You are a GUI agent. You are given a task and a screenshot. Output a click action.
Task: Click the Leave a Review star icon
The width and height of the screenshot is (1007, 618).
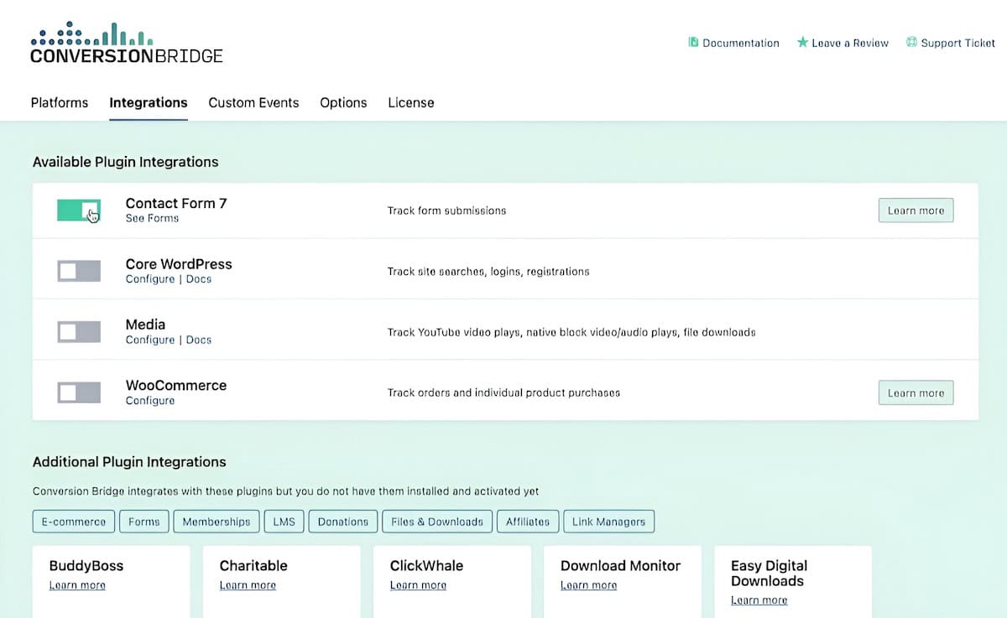[802, 43]
